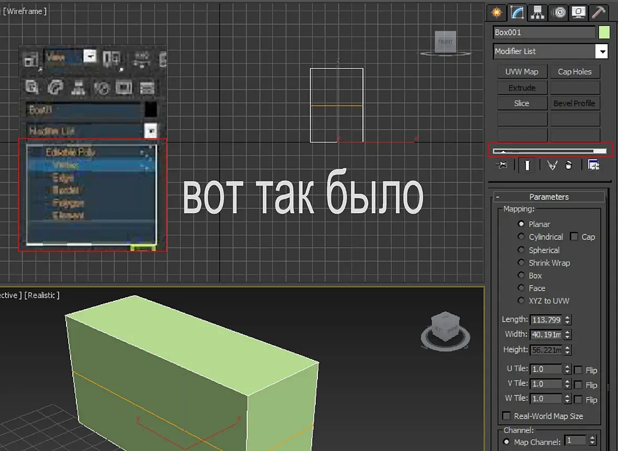Open the green object color swatch

click(x=604, y=32)
